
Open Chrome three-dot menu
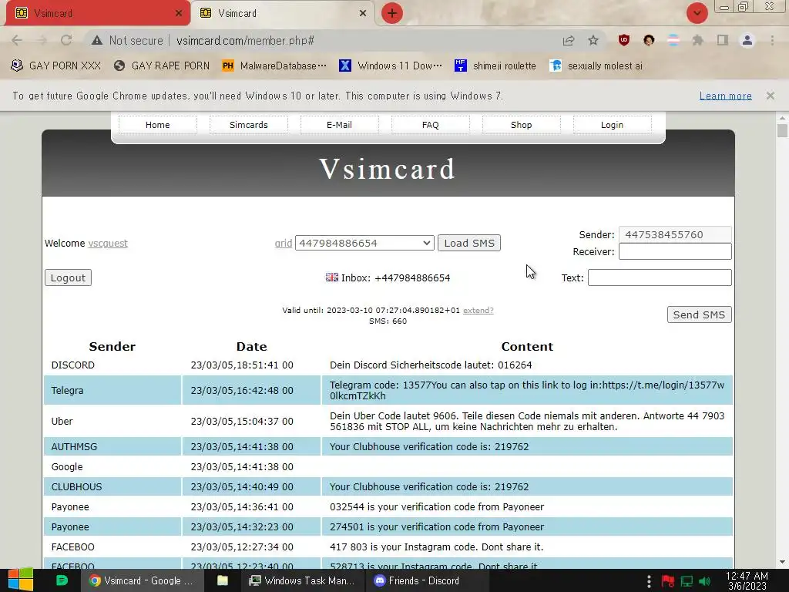772,40
